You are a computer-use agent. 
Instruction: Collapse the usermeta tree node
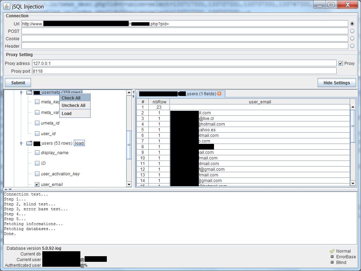click(x=22, y=92)
